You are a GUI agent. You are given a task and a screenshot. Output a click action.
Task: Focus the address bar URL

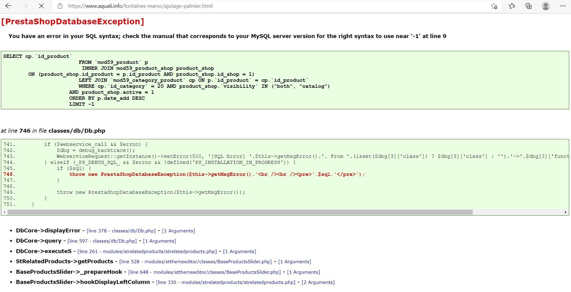140,6
